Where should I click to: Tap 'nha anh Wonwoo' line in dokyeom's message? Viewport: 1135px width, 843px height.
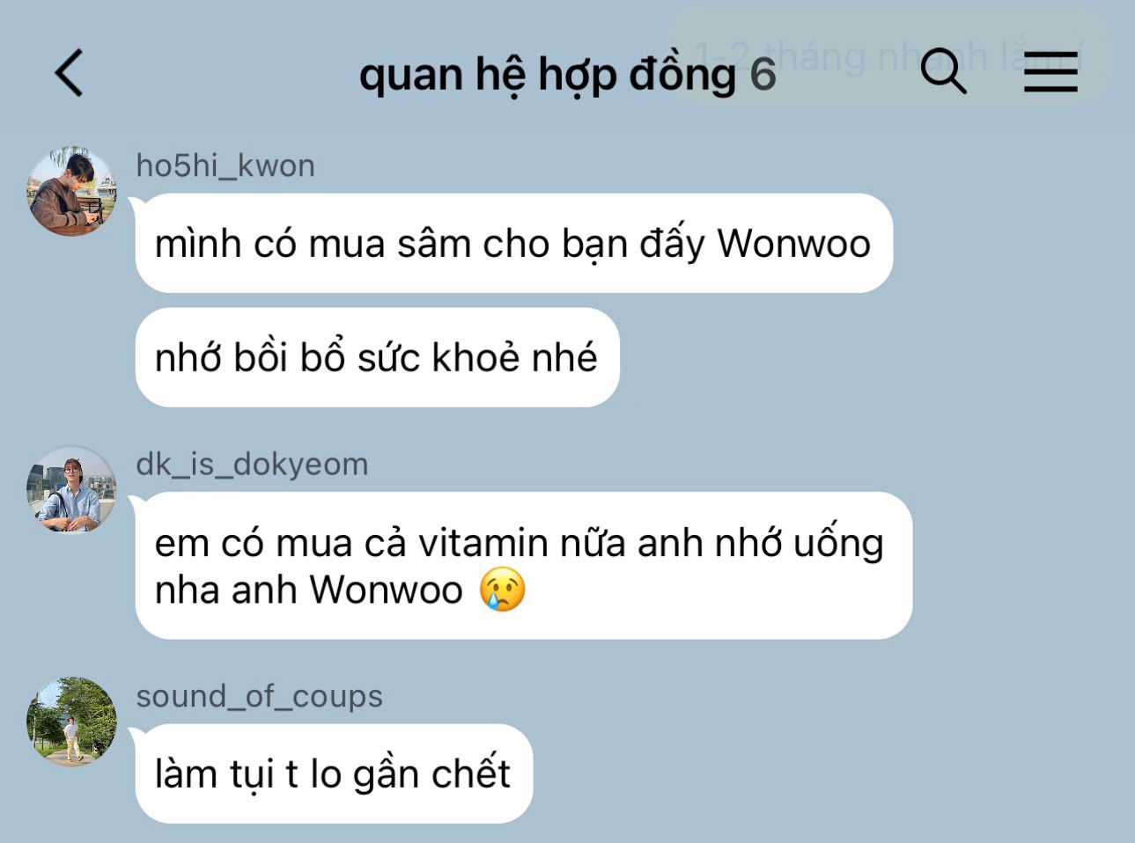[x=308, y=590]
